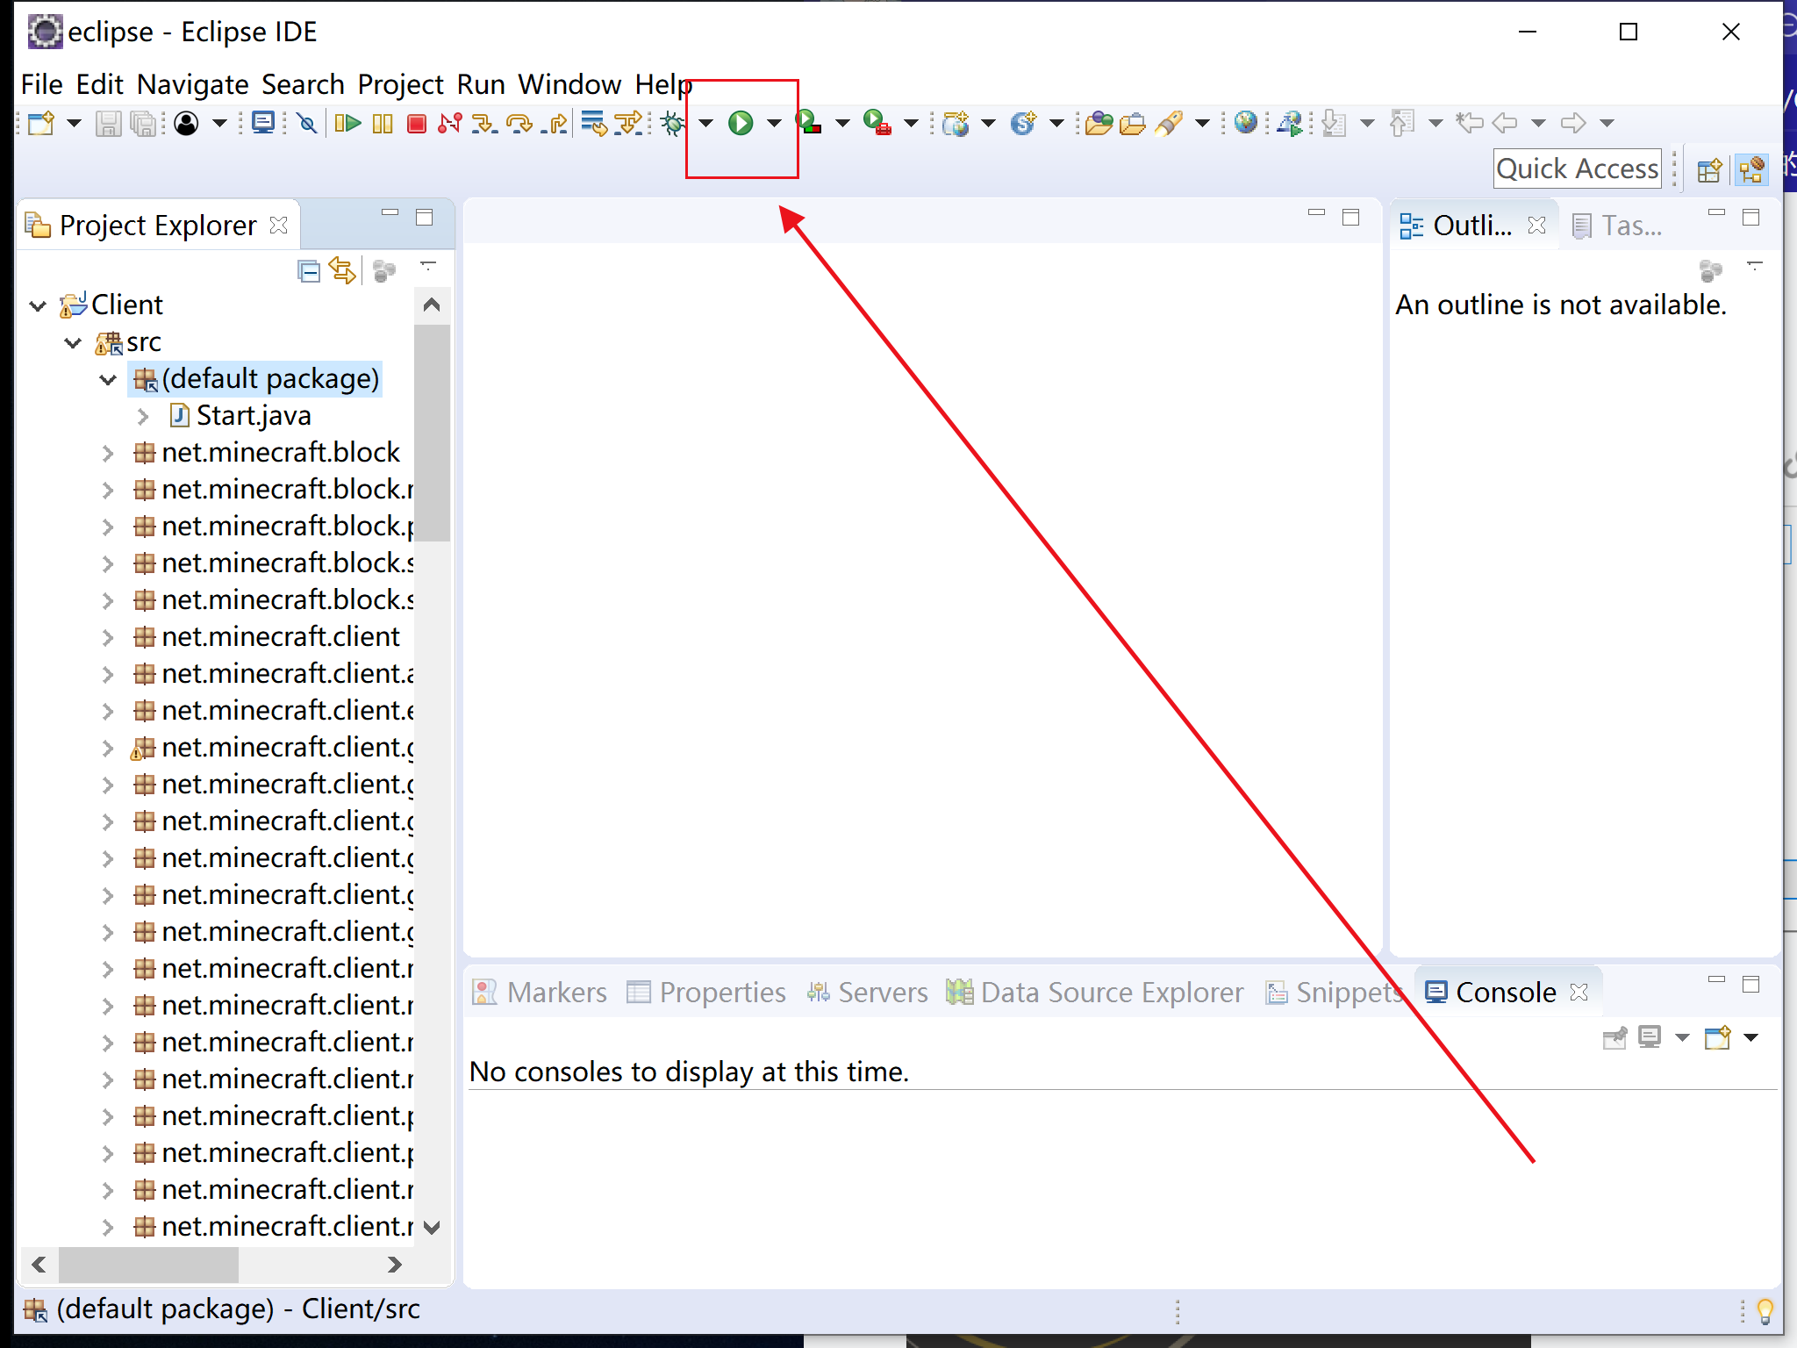Click the tip lightbulb in status bar

point(1765,1310)
